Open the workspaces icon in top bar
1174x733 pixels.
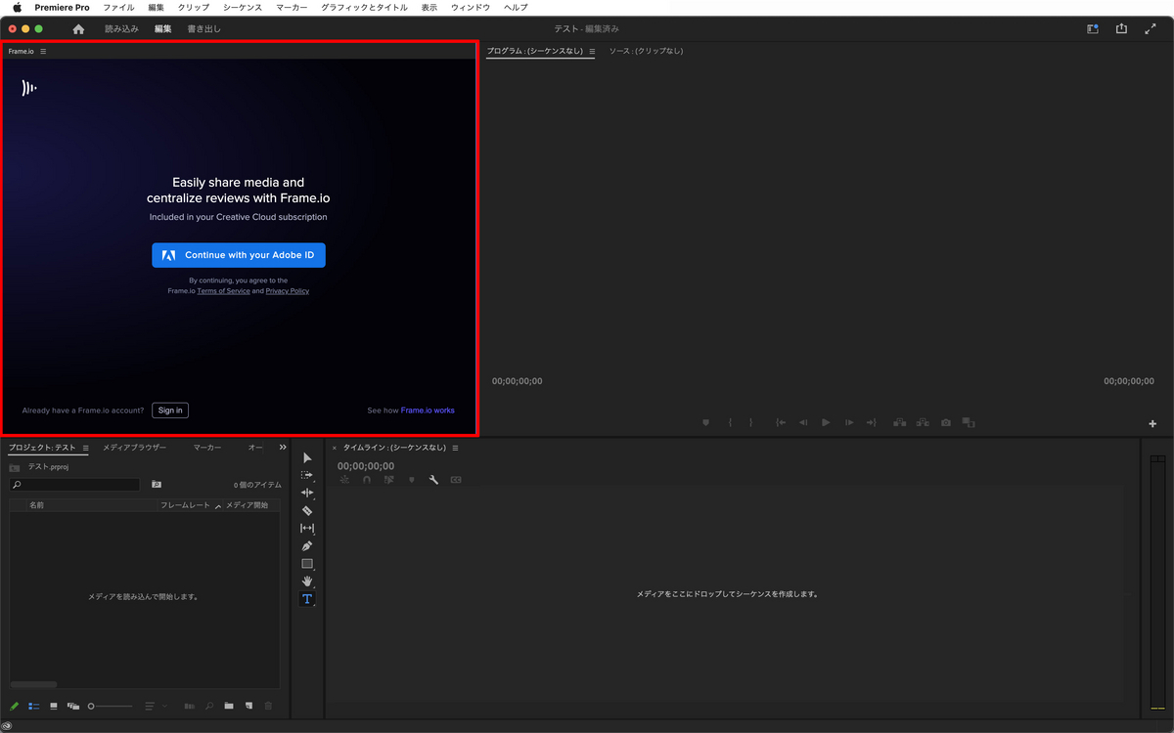click(x=1093, y=29)
